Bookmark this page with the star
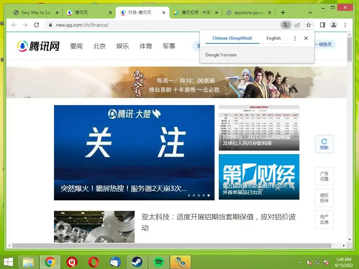The height and width of the screenshot is (269, 359). 309,25
